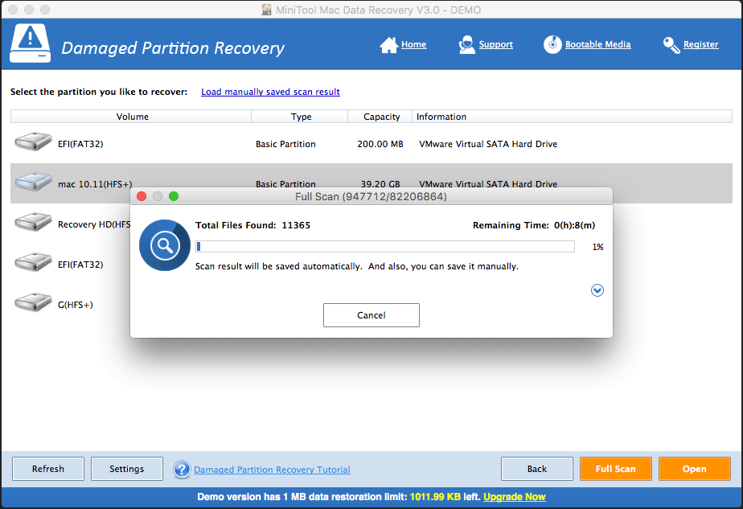Click VMware Virtual SATA Hard Drive in the first EFI(FAT32) row
Viewport: 743px width, 509px height.
point(488,144)
